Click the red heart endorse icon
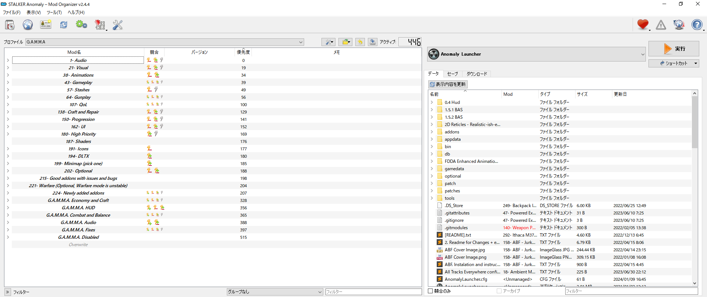 click(x=643, y=25)
